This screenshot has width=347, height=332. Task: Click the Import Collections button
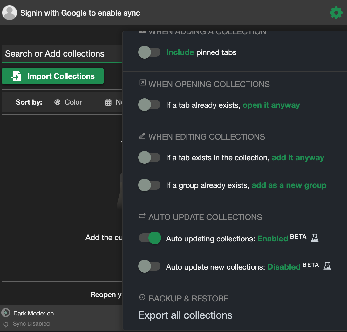pos(53,76)
